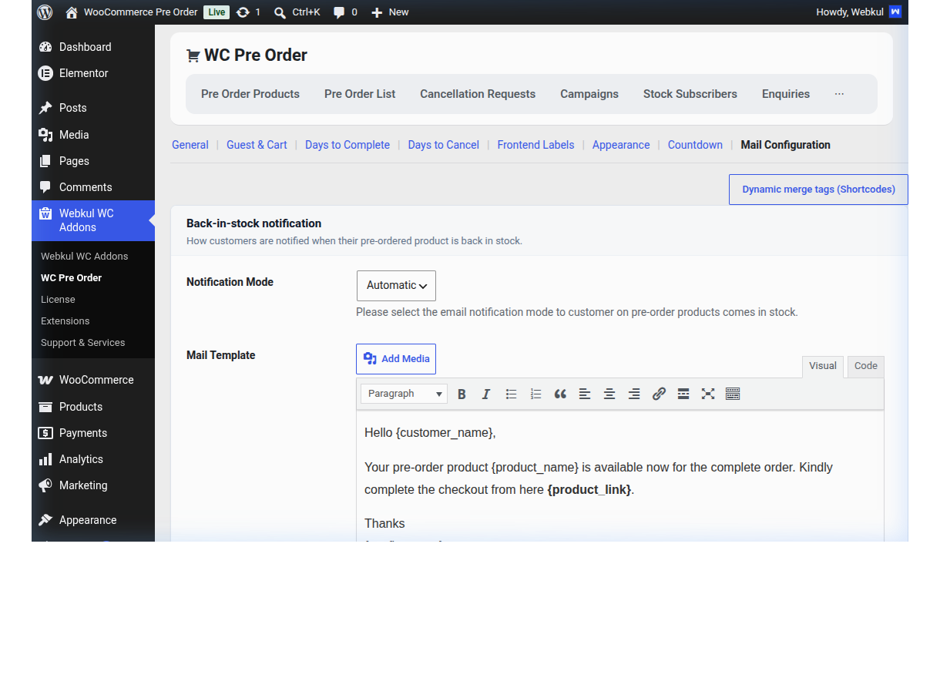Click the WordPress logo icon
Image resolution: width=940 pixels, height=678 pixels.
45,12
